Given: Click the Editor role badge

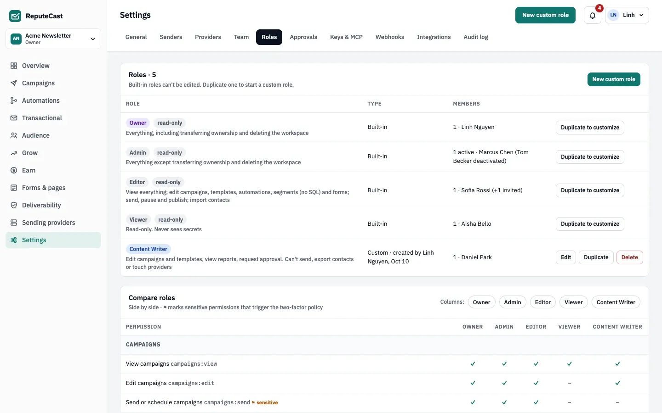Looking at the screenshot, I should (137, 182).
